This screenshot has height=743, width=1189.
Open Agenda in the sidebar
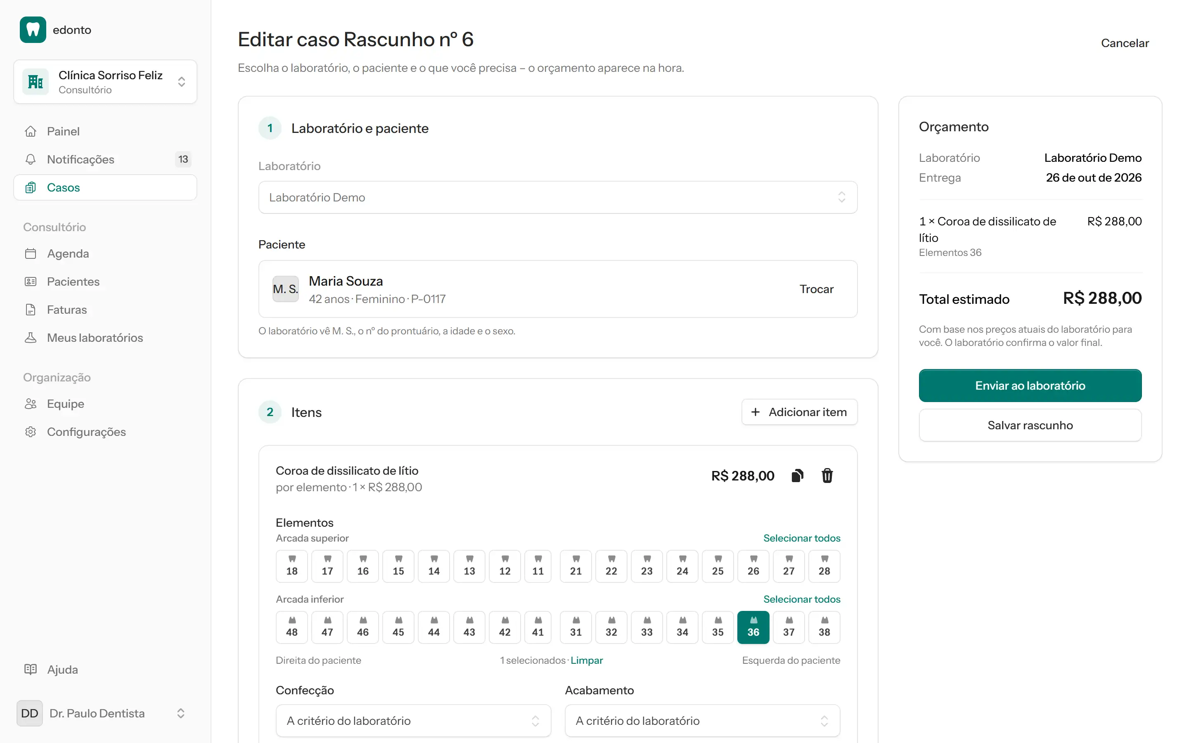coord(105,253)
